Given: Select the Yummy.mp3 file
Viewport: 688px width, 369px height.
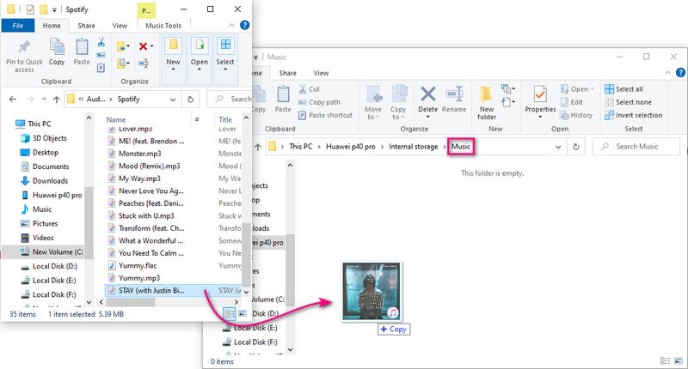Looking at the screenshot, I should tap(139, 278).
